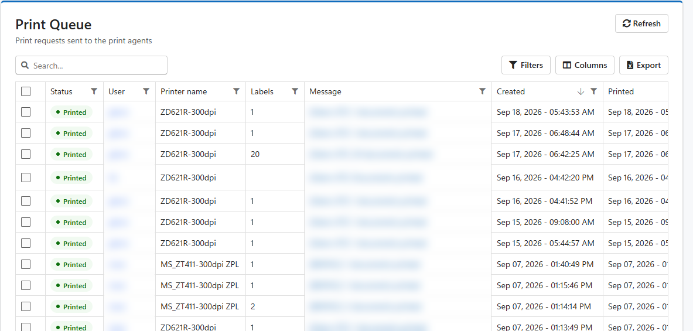Click Printed status of 09:08:00 AM row

(x=71, y=222)
